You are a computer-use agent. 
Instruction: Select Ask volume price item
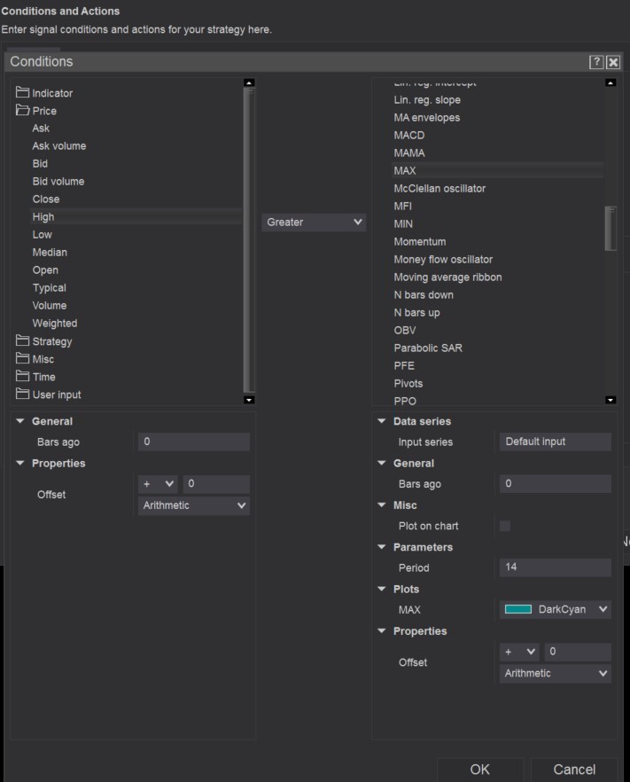point(58,145)
